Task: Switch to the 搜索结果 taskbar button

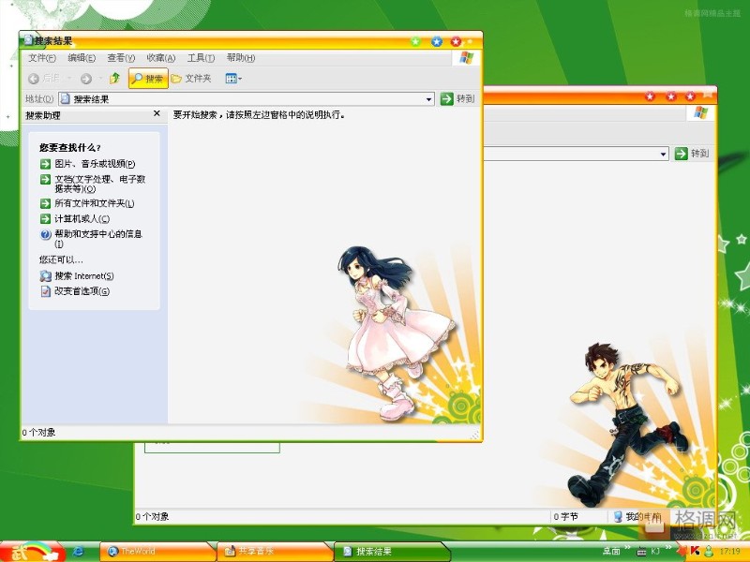Action: [392, 552]
